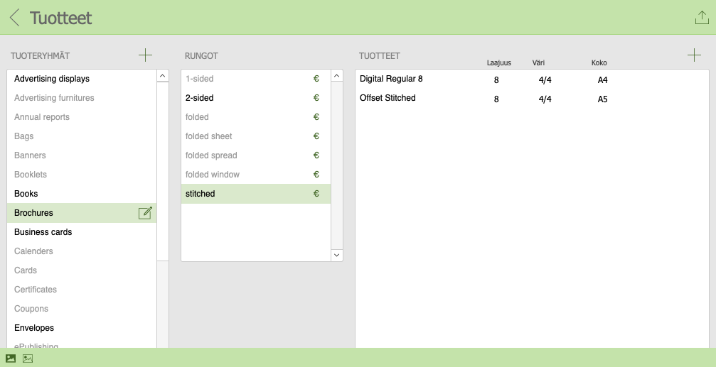Click the outlined image icon in bottom bar
The height and width of the screenshot is (367, 716).
28,358
